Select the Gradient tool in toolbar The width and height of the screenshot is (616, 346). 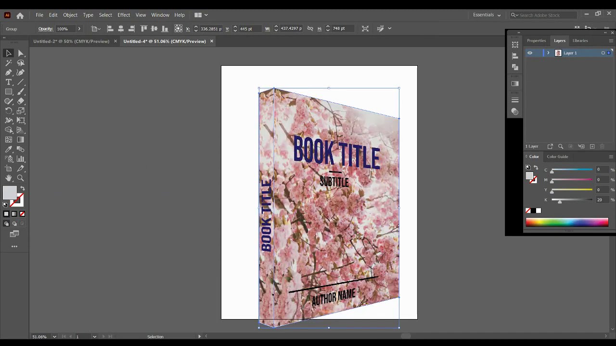click(21, 140)
